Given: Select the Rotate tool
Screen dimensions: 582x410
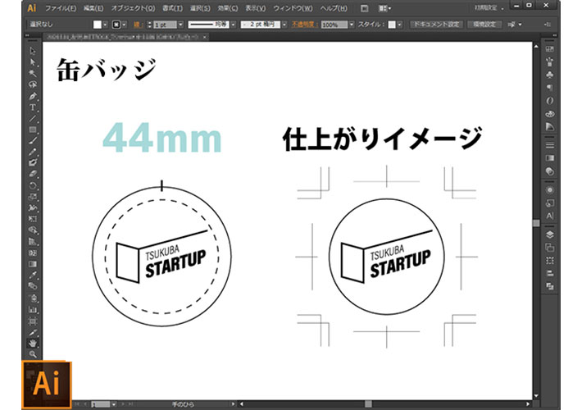Looking at the screenshot, I should pyautogui.click(x=33, y=185).
